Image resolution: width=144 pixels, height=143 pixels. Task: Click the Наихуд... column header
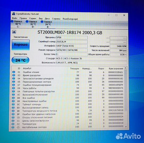tap(87, 69)
